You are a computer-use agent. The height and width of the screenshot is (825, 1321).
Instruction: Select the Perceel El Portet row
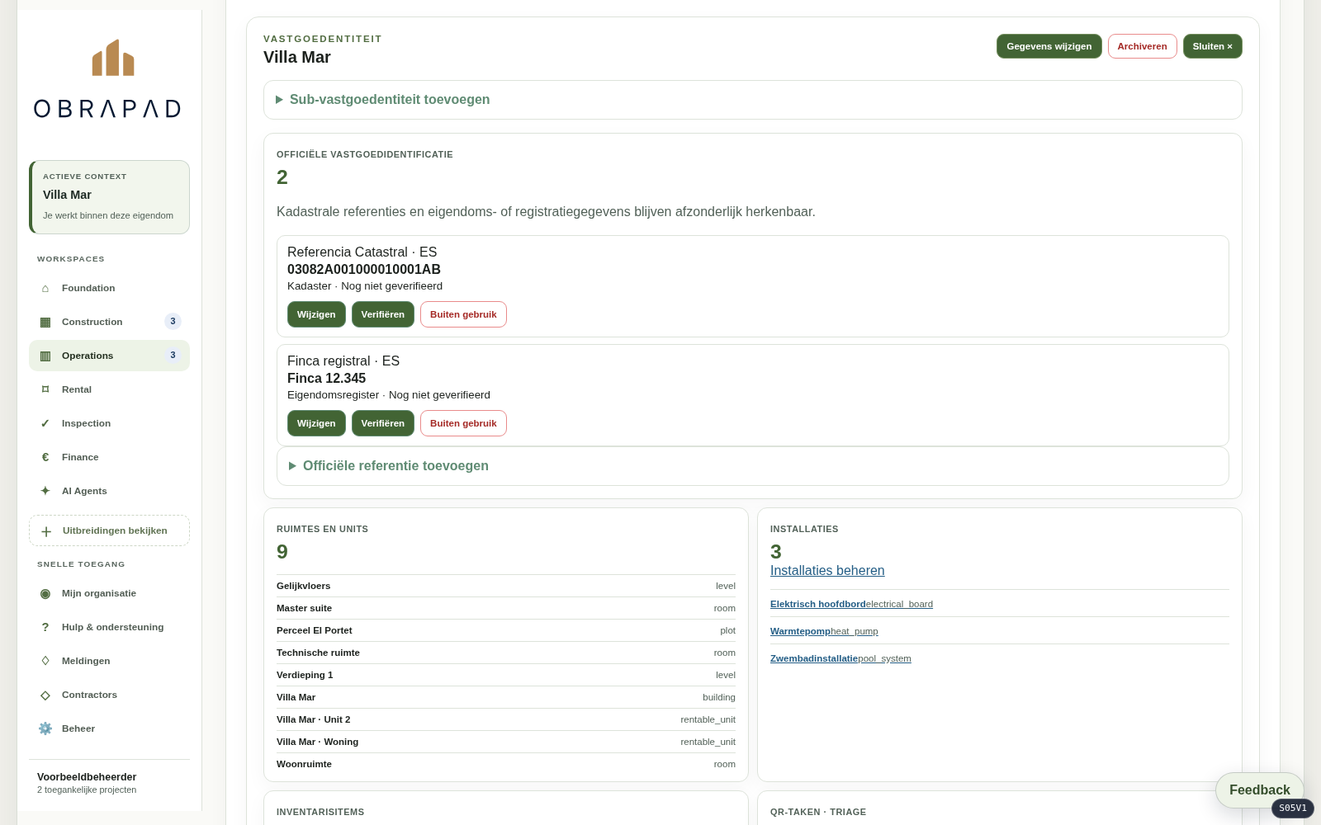tap(506, 630)
